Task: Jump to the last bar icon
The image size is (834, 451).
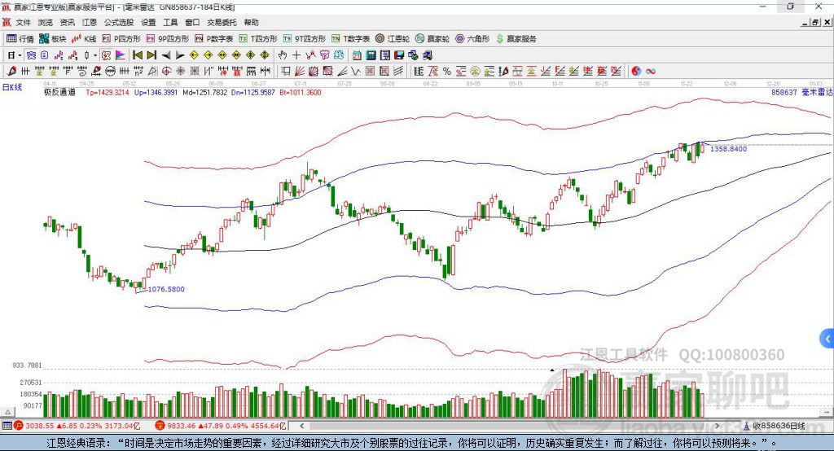Action: pos(151,55)
